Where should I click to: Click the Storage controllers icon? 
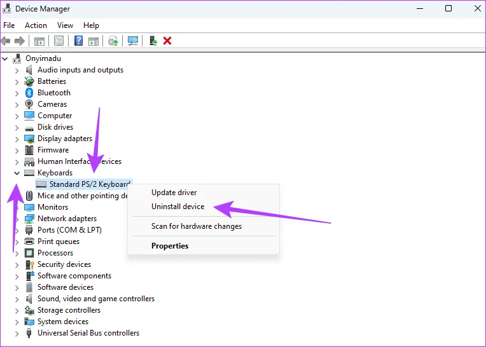coord(29,310)
